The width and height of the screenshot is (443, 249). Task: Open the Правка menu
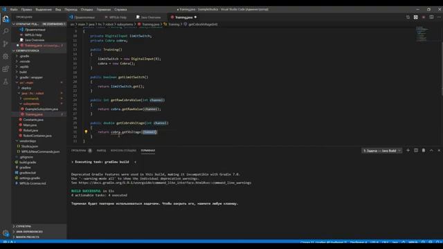tap(26, 9)
